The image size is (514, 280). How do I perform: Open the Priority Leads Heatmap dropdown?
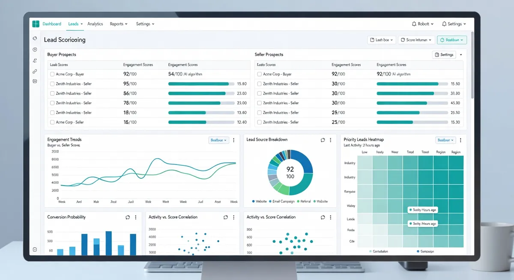click(446, 140)
